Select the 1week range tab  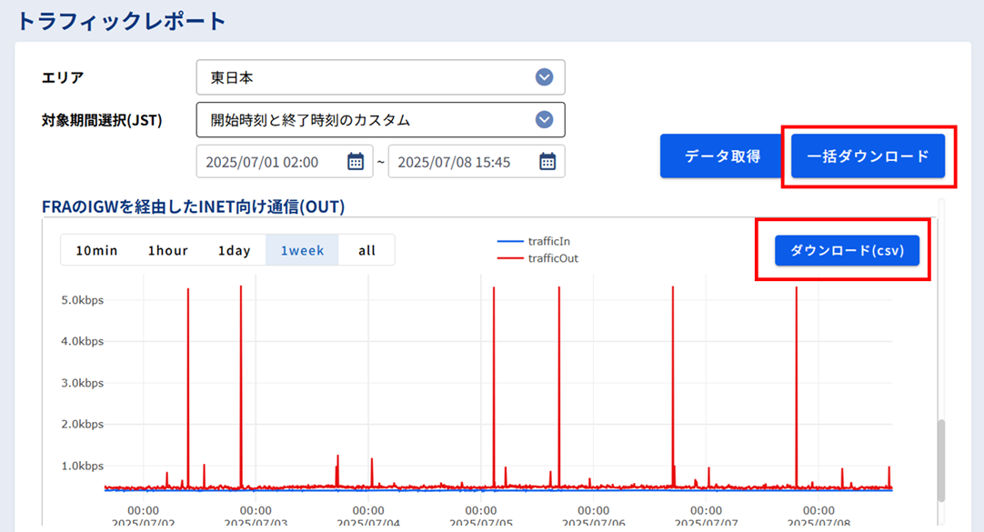click(x=302, y=251)
